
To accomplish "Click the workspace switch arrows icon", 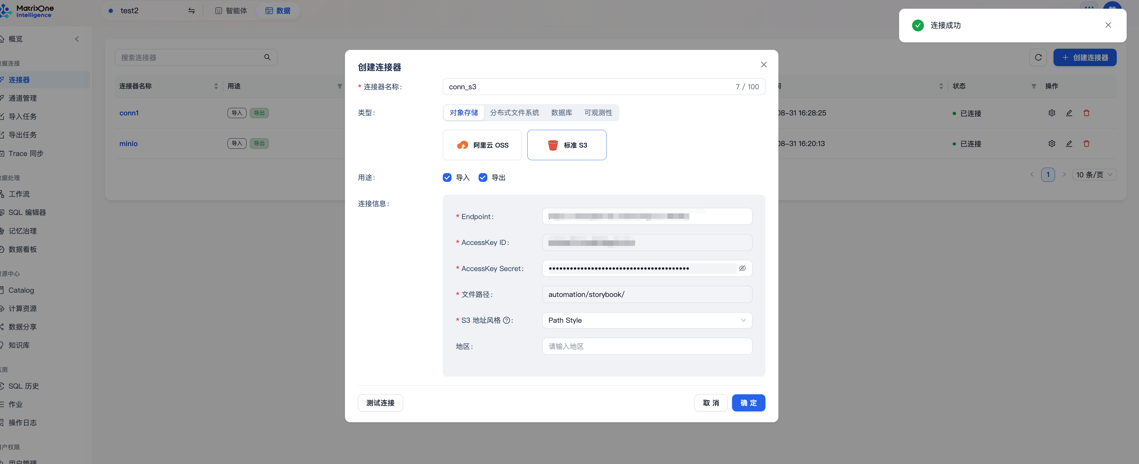I will (x=191, y=11).
